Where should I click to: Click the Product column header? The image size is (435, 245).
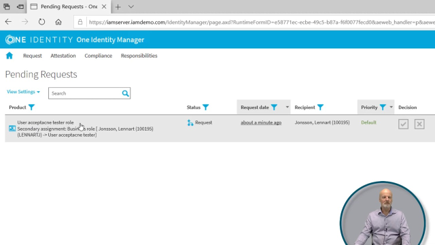pyautogui.click(x=18, y=108)
